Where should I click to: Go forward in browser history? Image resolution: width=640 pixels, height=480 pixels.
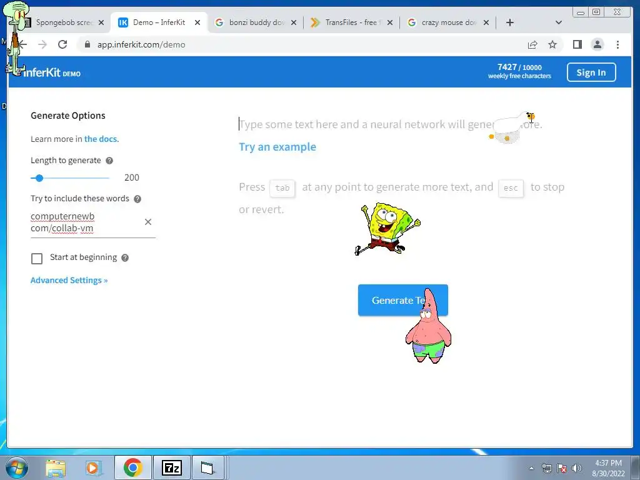pyautogui.click(x=42, y=44)
